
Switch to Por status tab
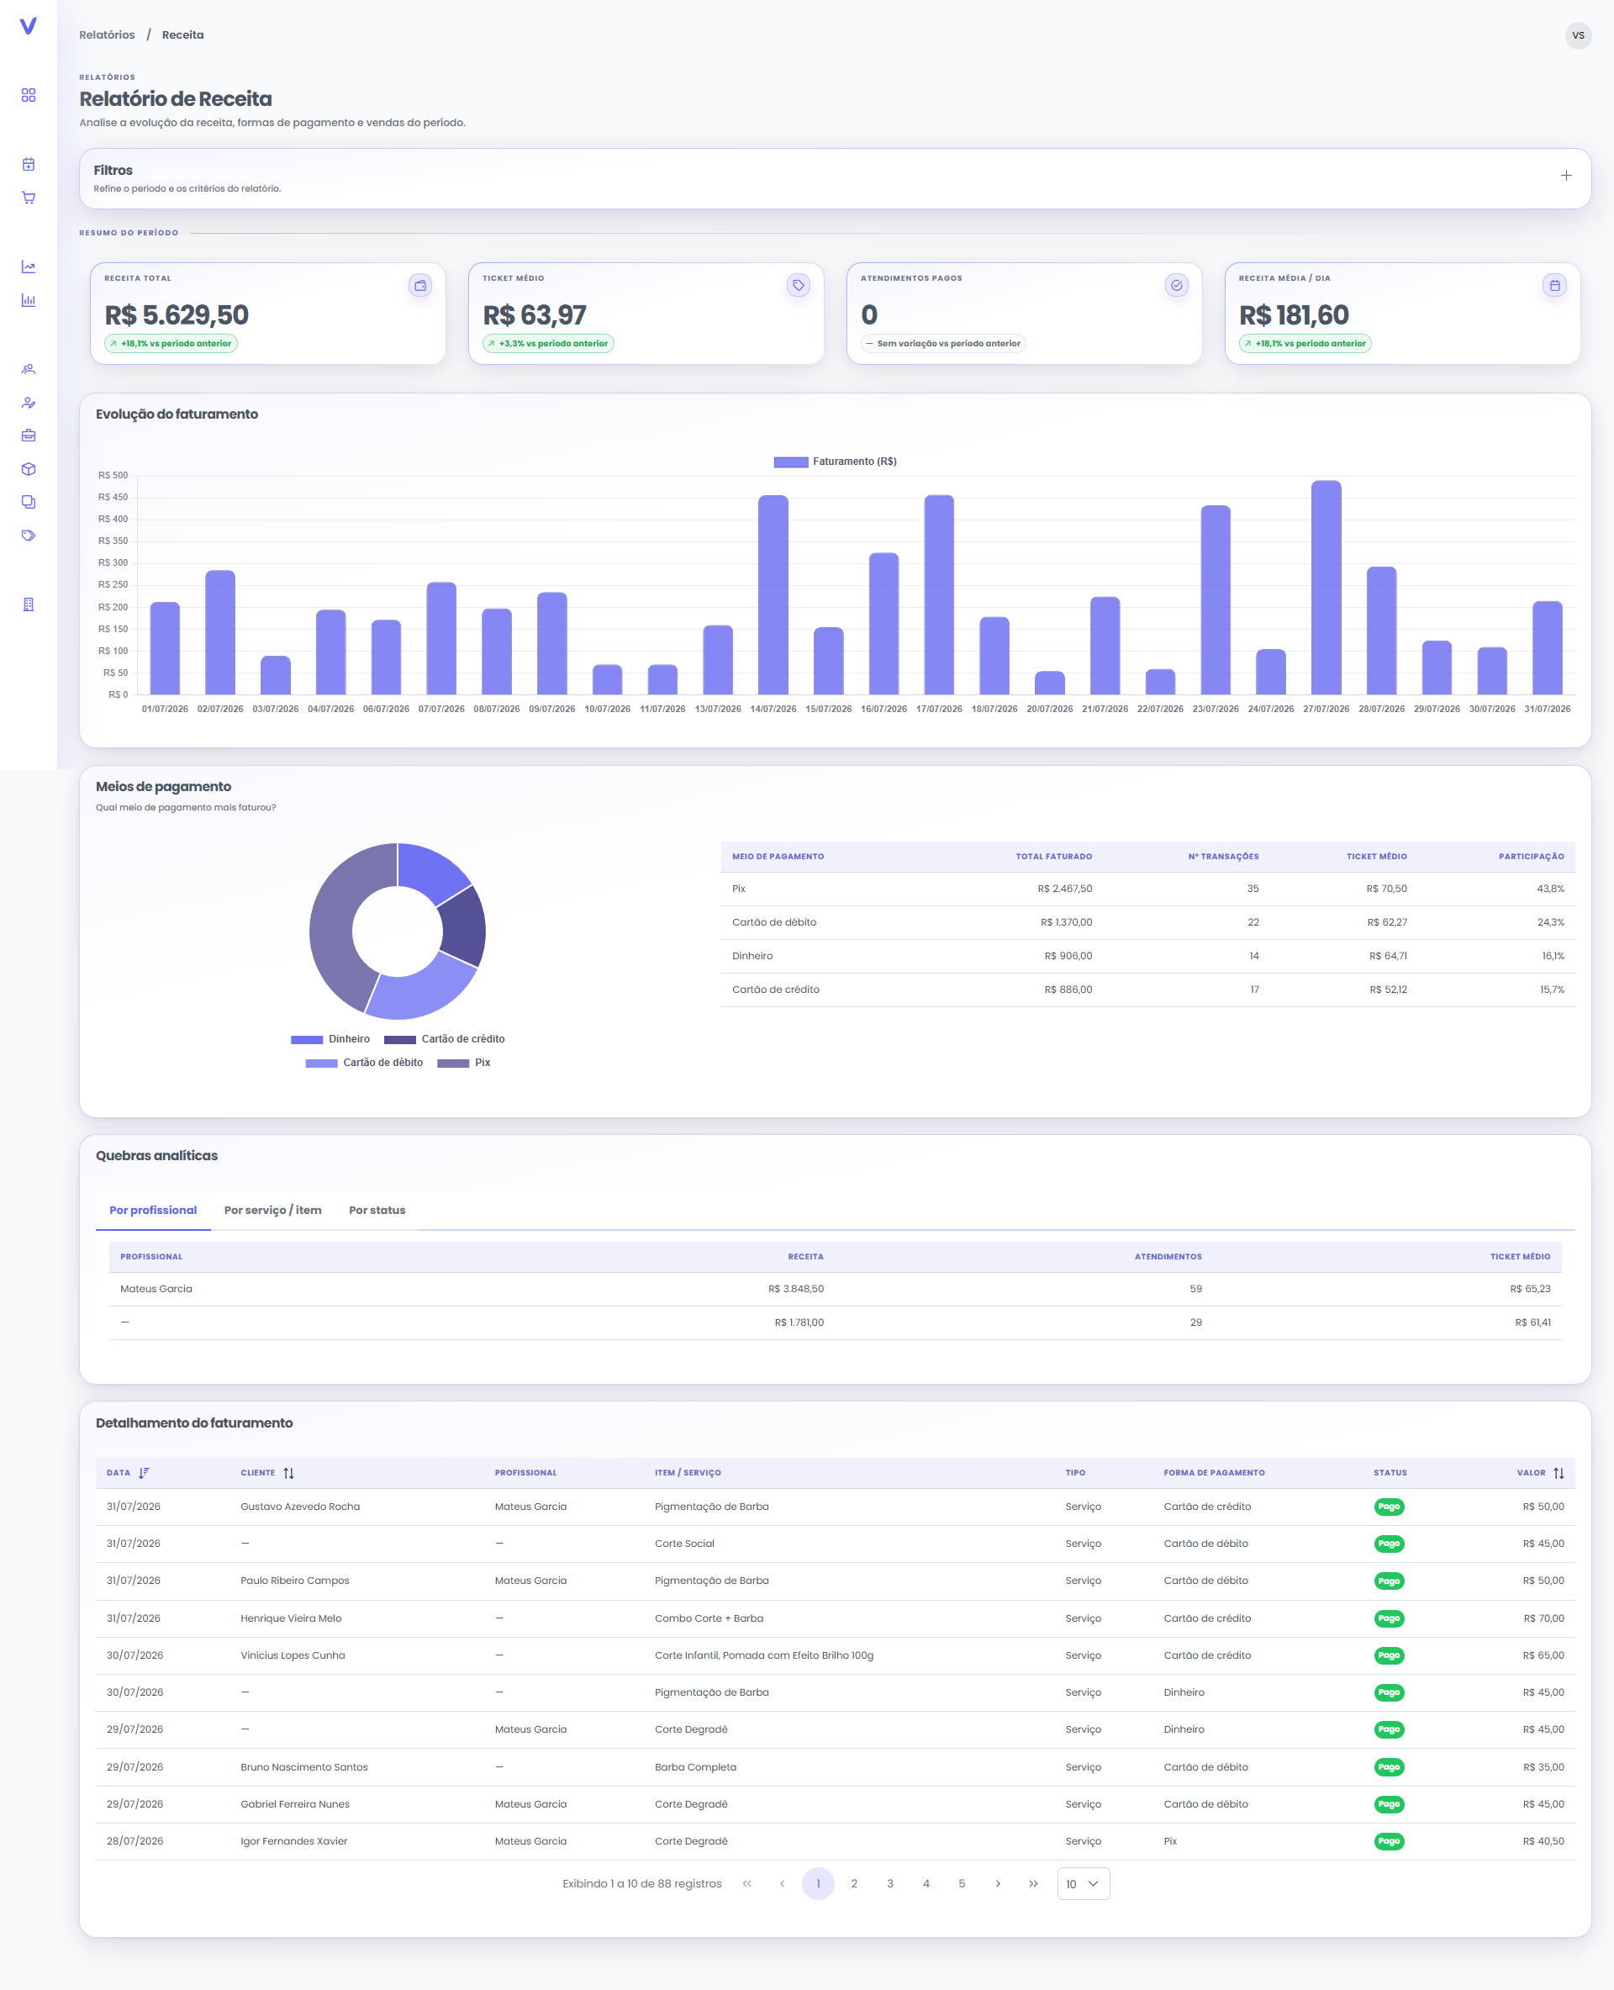(x=377, y=1211)
